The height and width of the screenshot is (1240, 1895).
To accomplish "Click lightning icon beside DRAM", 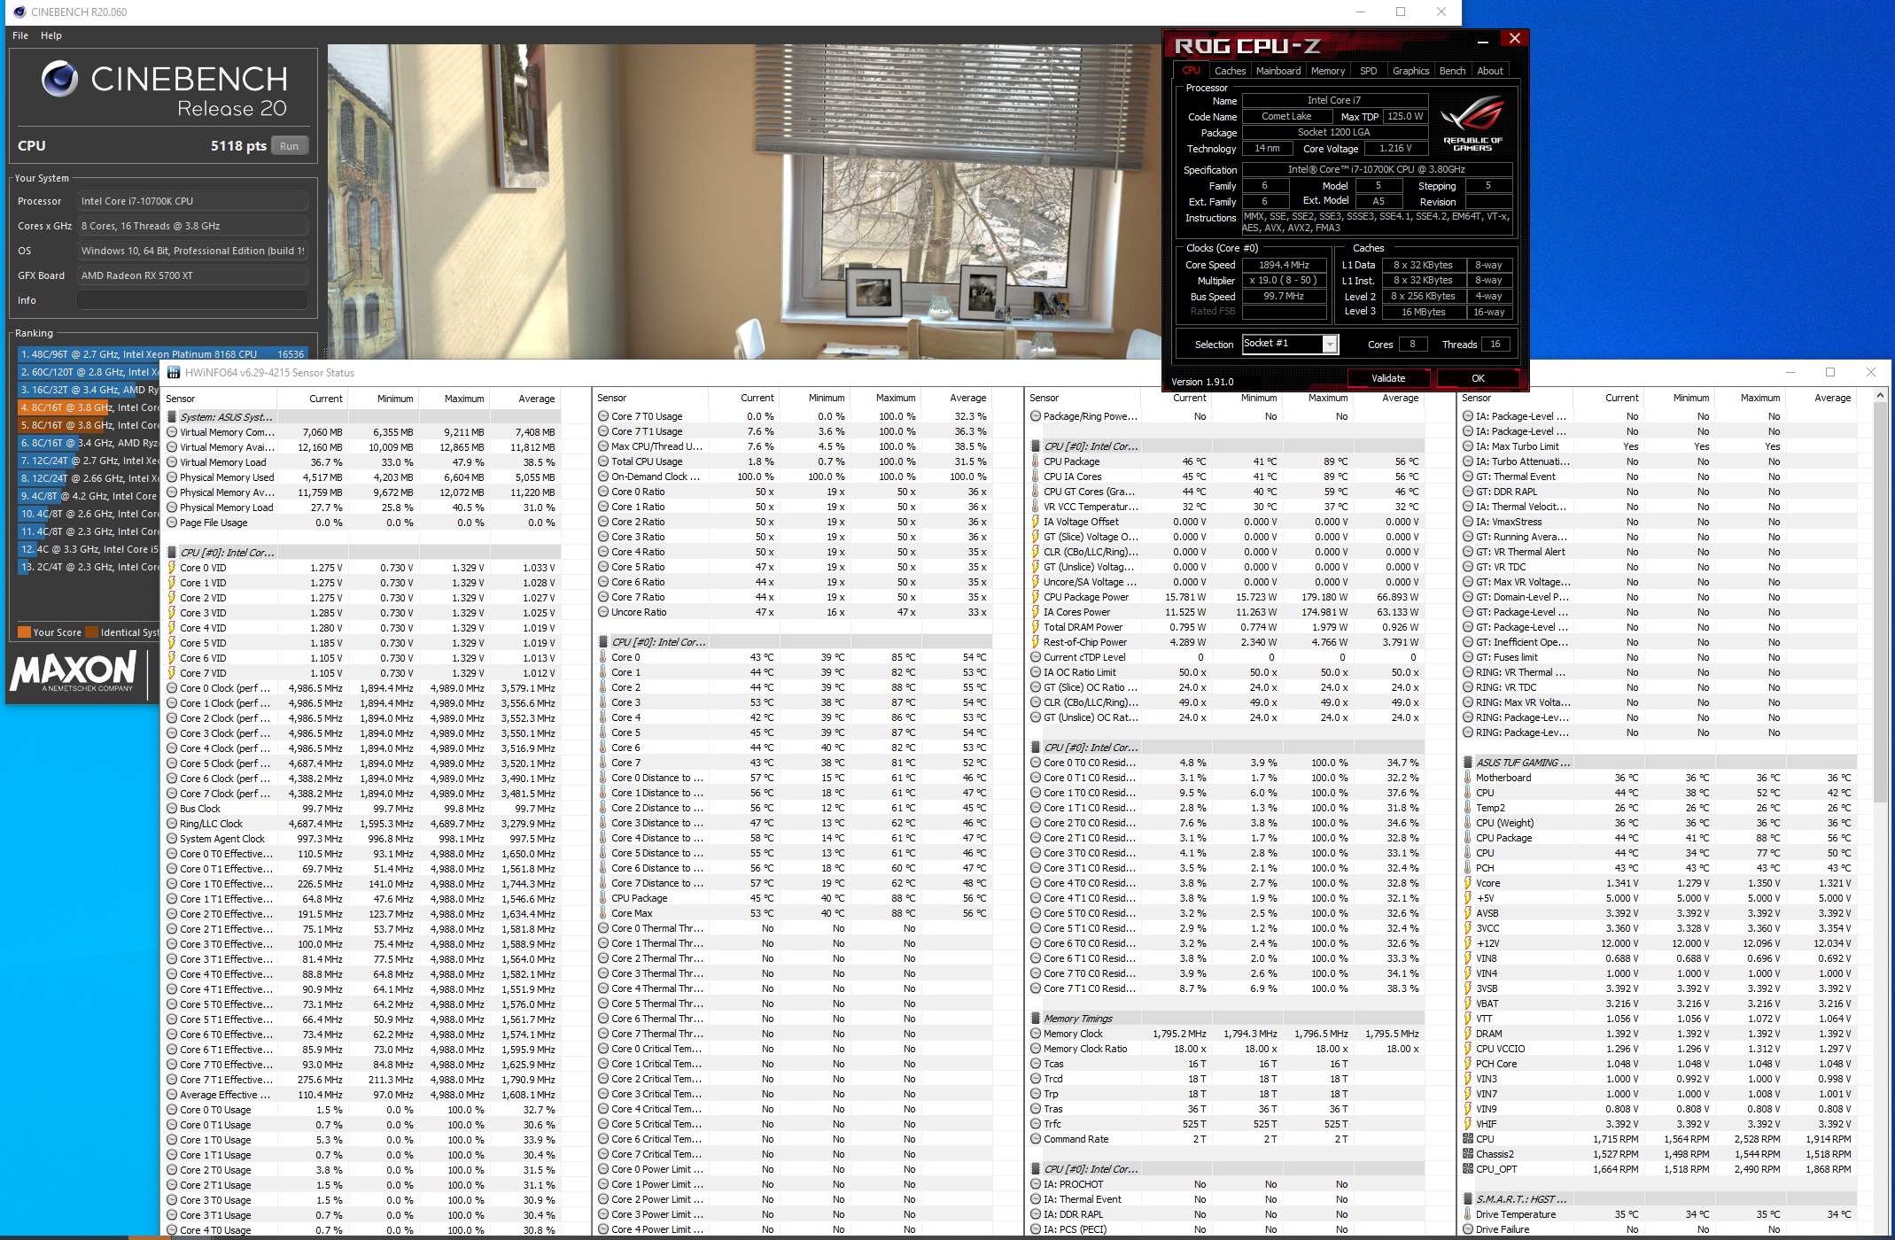I will click(x=1468, y=1034).
